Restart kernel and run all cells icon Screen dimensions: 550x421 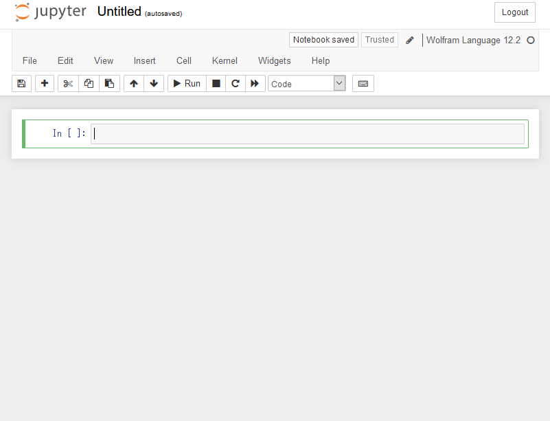tap(255, 83)
